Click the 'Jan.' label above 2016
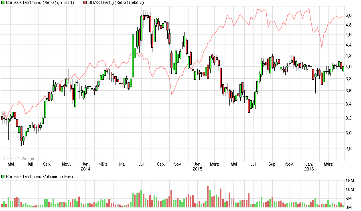 pos(309,164)
